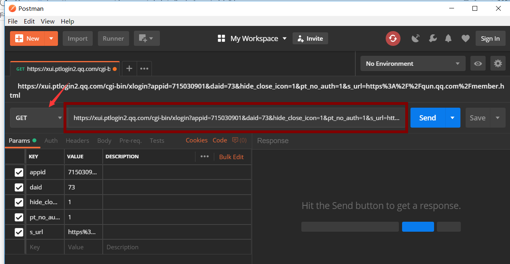The width and height of the screenshot is (510, 264).
Task: Open the new window icon dropdown
Action: (147, 38)
